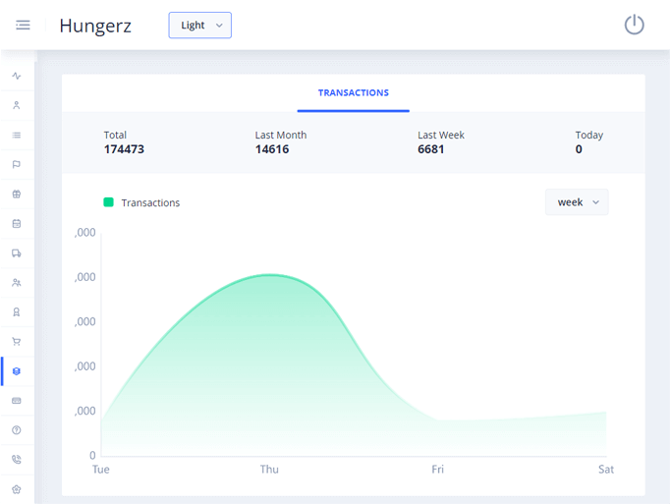
Task: Open the activity pulse sidebar icon
Action: tap(17, 76)
